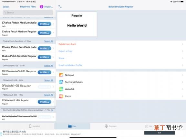Toggle fullscreen with the expand arrows icon
The height and width of the screenshot is (139, 186).
[x=60, y=7]
